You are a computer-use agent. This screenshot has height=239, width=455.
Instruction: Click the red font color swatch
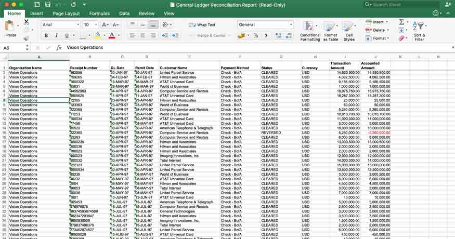coord(111,36)
